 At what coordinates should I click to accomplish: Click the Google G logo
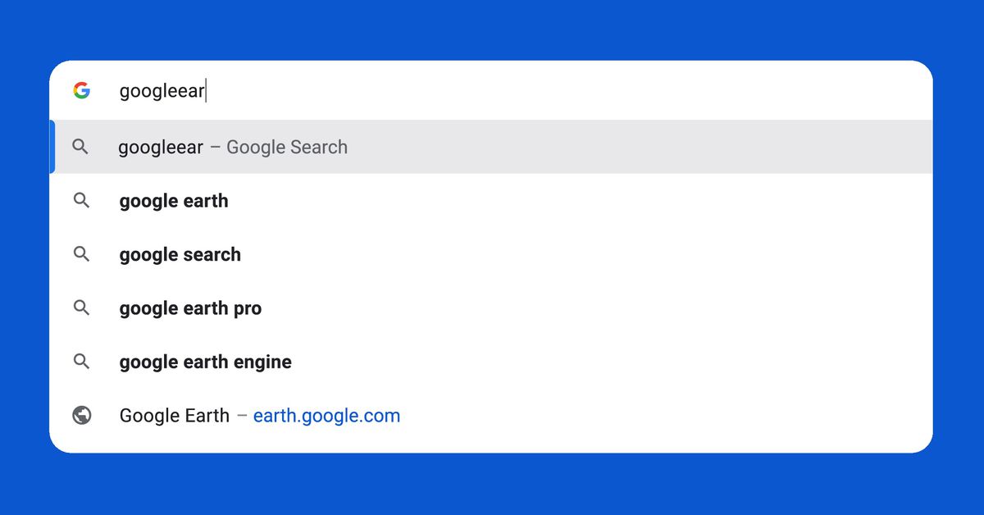[x=82, y=90]
